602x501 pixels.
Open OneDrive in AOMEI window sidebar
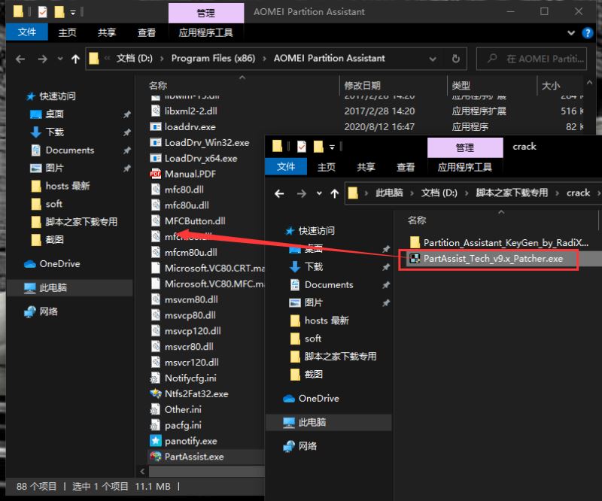coord(59,264)
